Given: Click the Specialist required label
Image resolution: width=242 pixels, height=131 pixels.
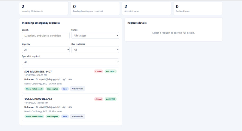Looking at the screenshot, I should [31, 56].
